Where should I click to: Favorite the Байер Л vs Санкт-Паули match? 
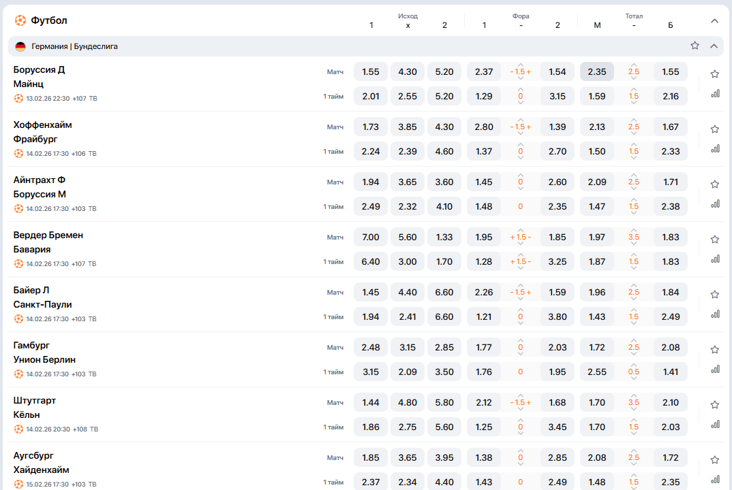[714, 295]
